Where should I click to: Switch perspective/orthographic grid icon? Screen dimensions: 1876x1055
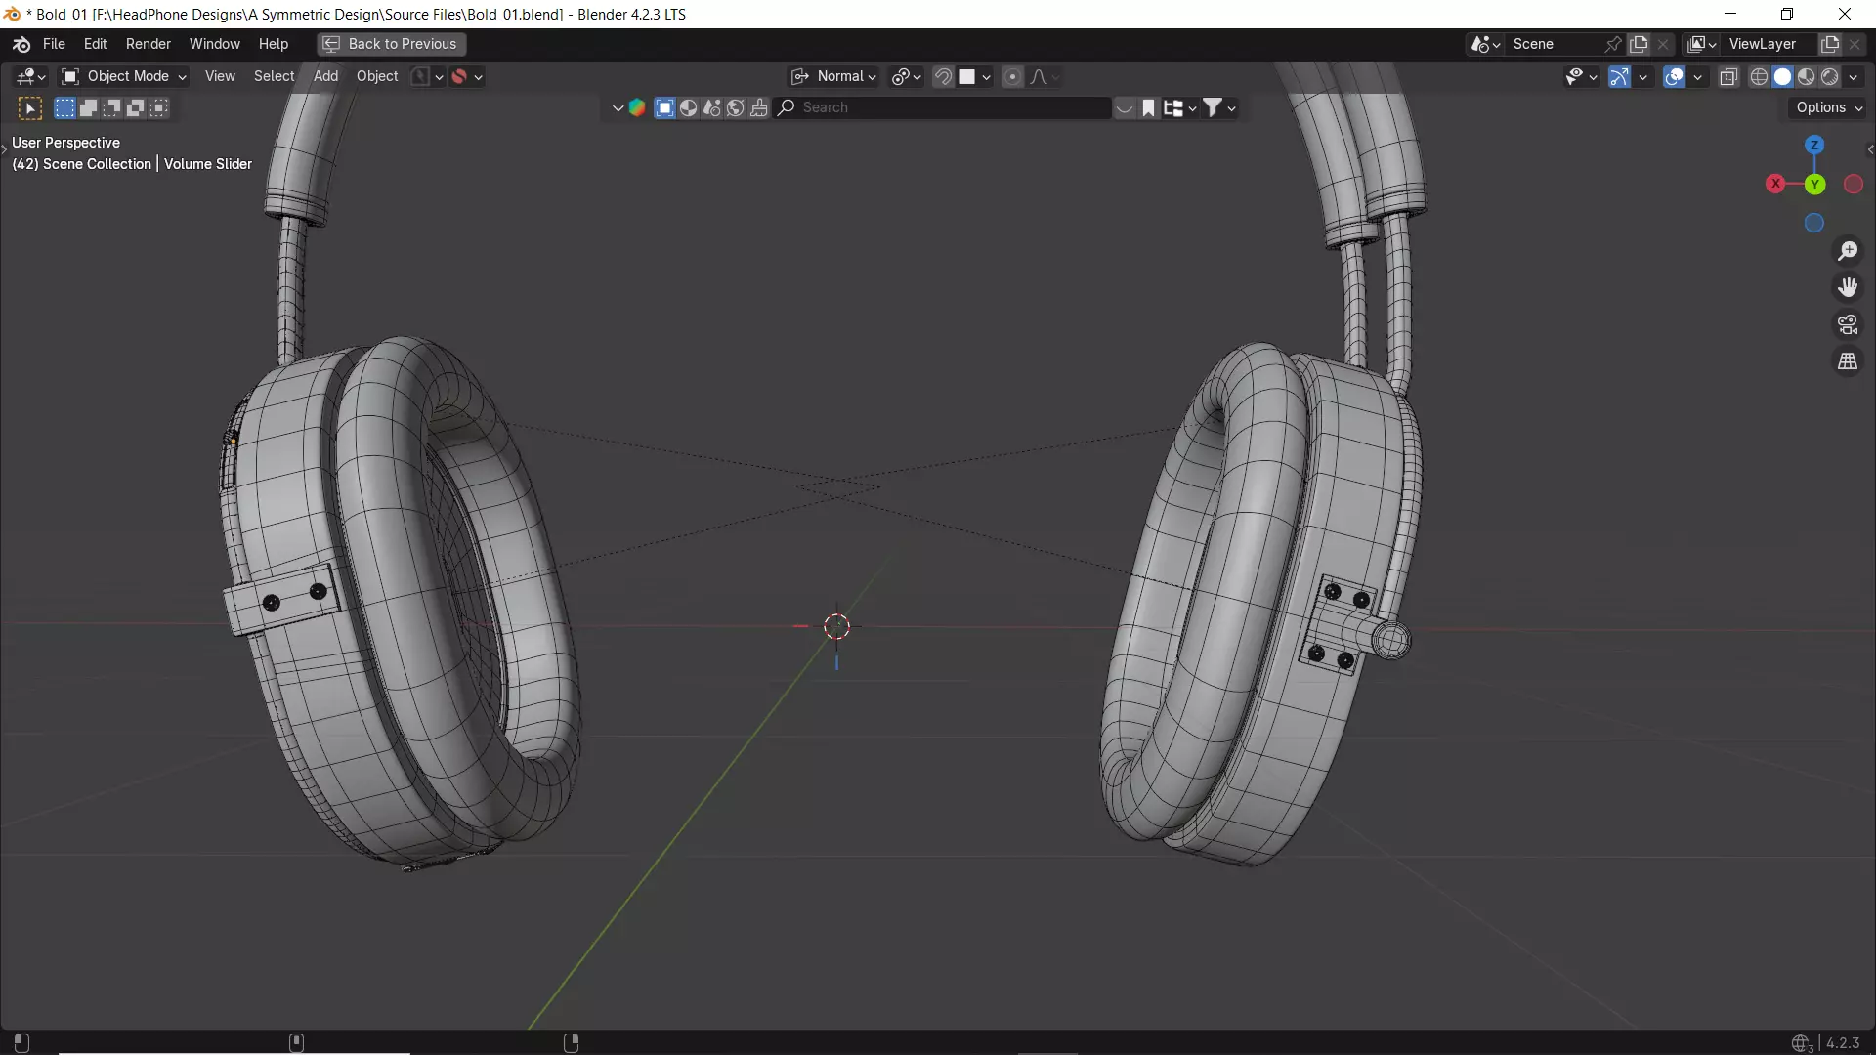click(1848, 361)
